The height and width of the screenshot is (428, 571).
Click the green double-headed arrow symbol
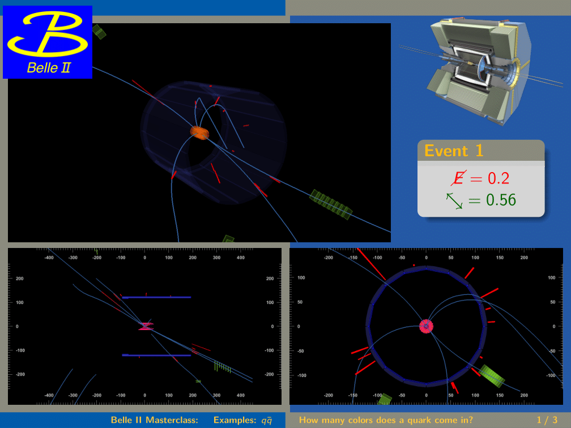[454, 200]
